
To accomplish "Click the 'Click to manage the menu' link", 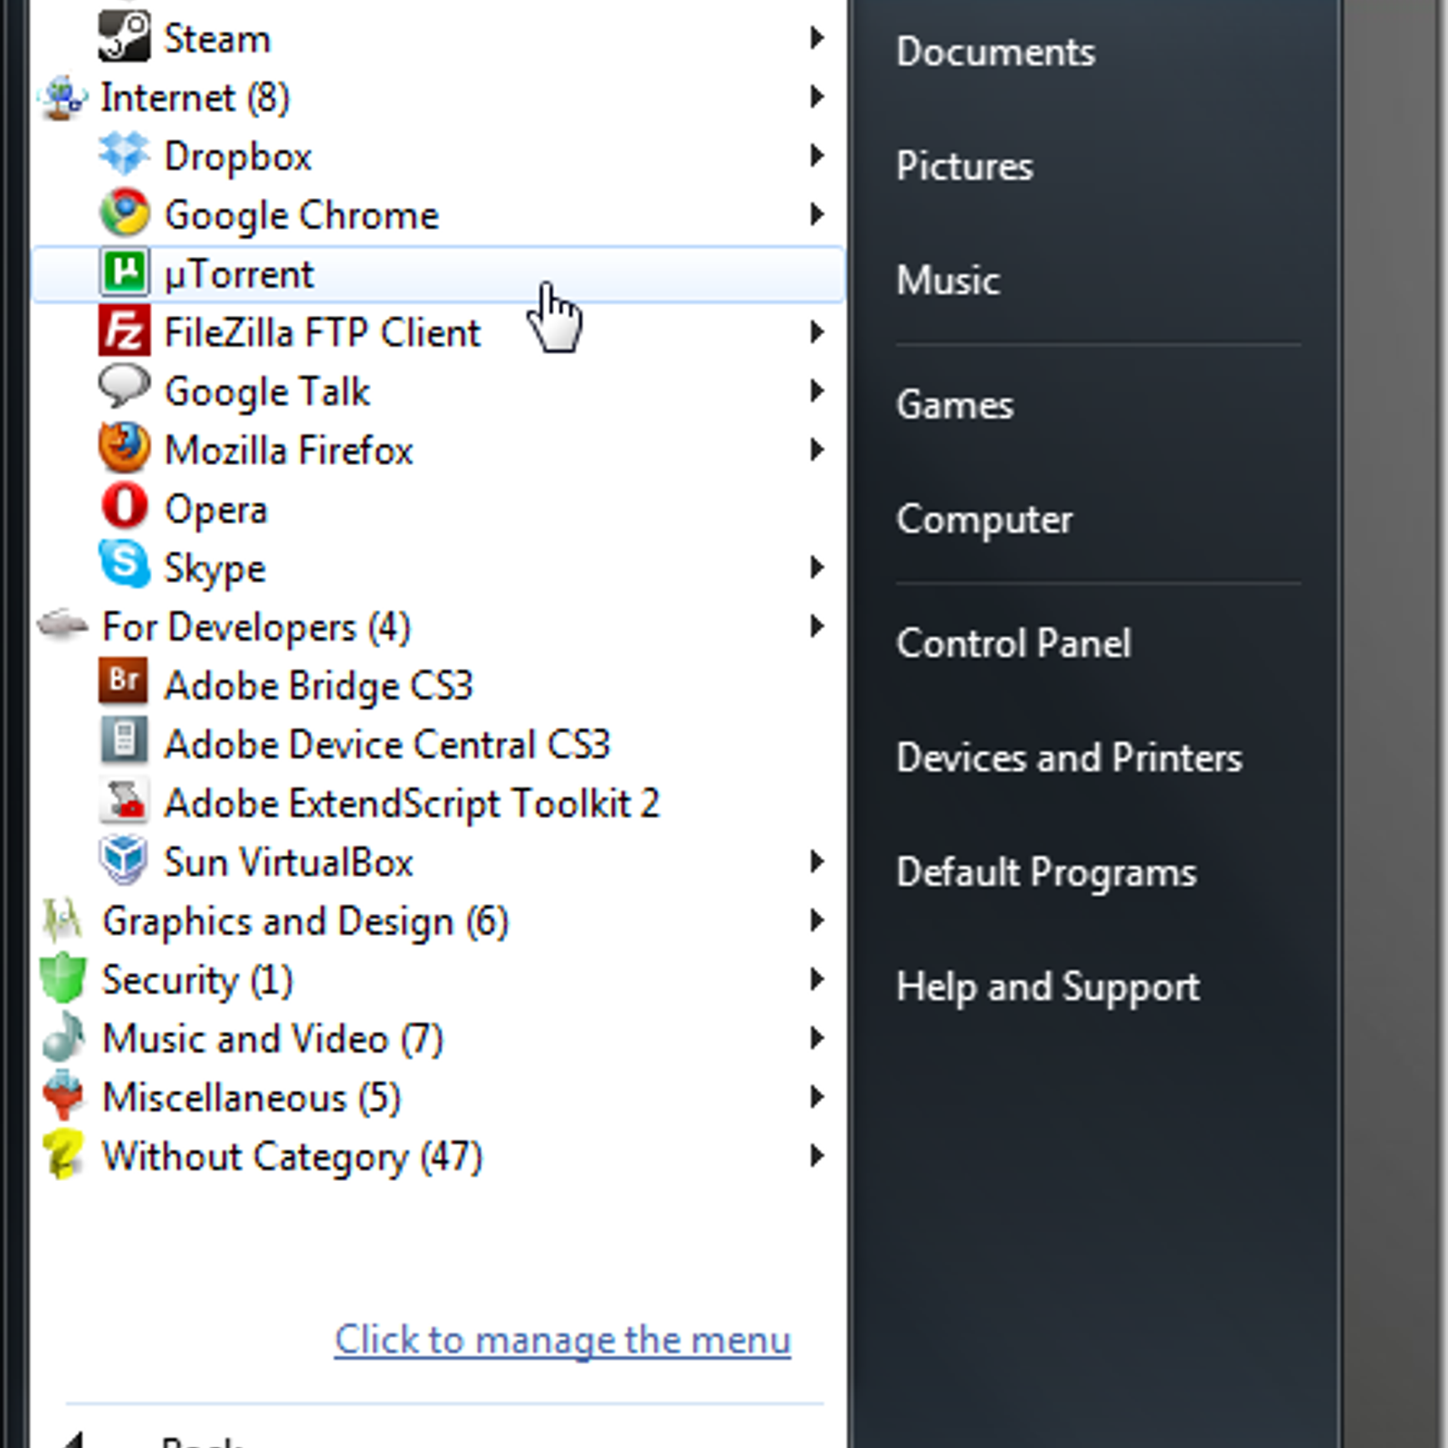I will [x=563, y=1340].
